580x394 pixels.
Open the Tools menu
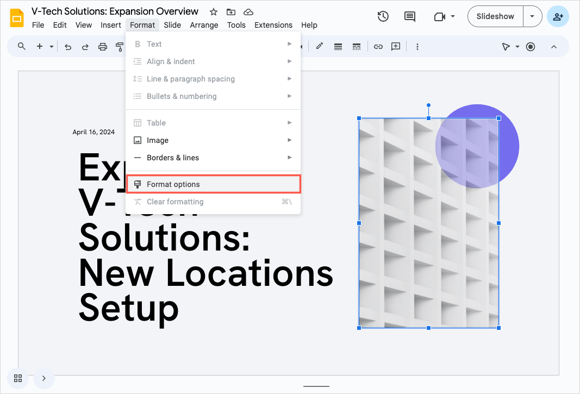[236, 25]
